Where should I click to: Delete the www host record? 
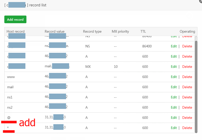(187, 77)
